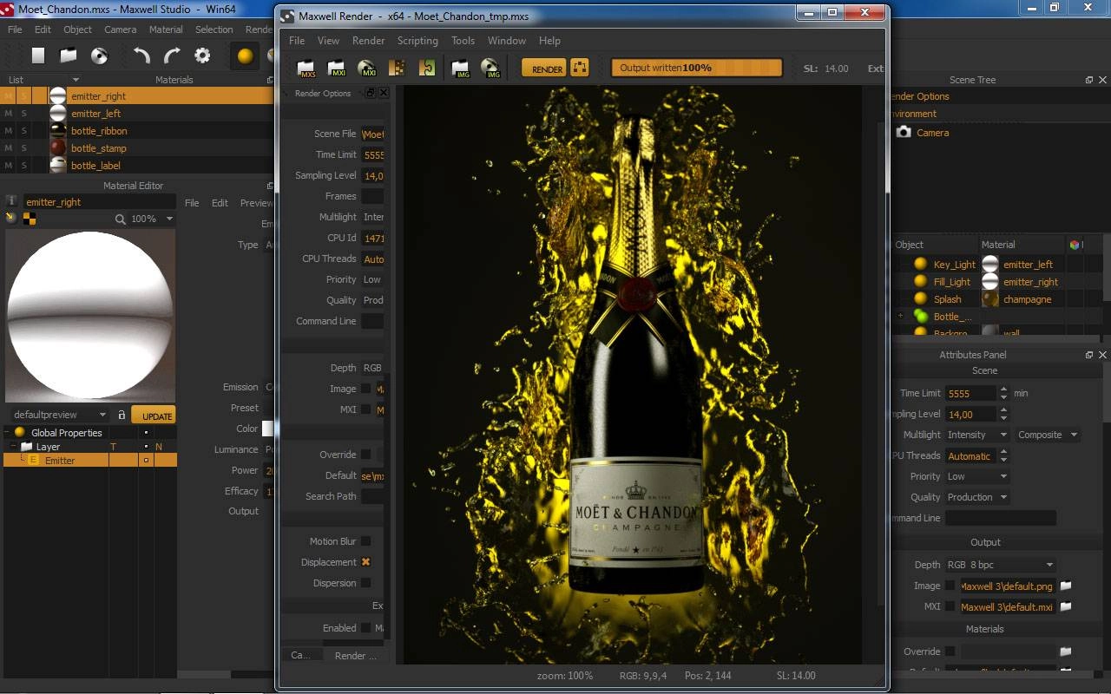Click info icon beside emitter_right name field

click(11, 201)
